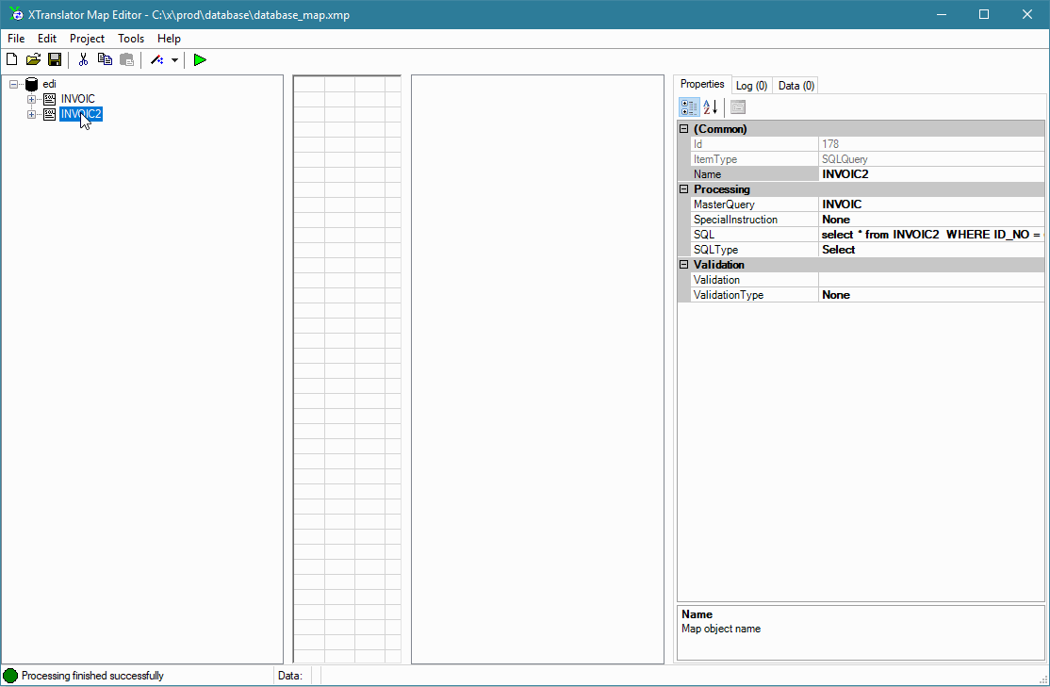Select the edi root tree item
Image resolution: width=1050 pixels, height=687 pixels.
pos(50,84)
